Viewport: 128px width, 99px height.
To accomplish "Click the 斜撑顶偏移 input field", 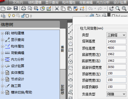I will (116, 87).
